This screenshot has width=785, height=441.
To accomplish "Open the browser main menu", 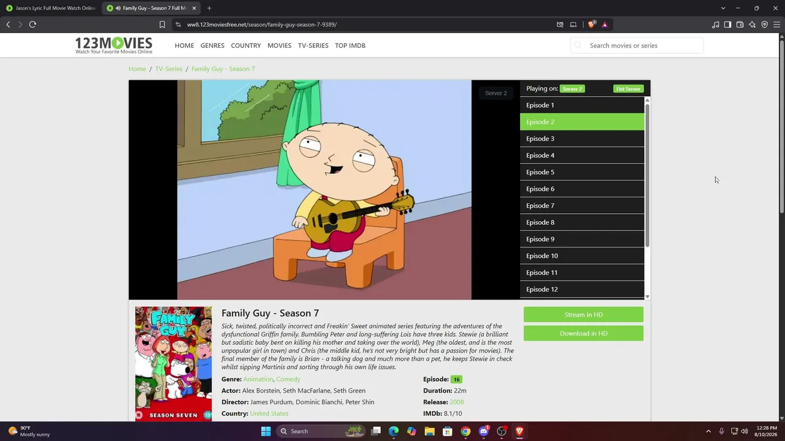I will point(776,24).
